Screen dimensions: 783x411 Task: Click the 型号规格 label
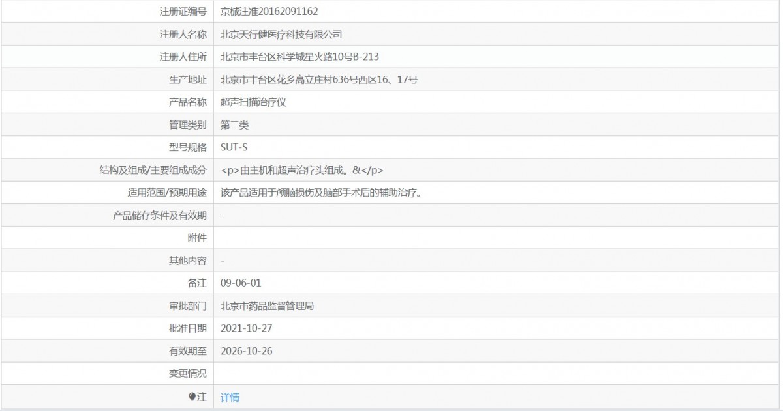point(187,147)
